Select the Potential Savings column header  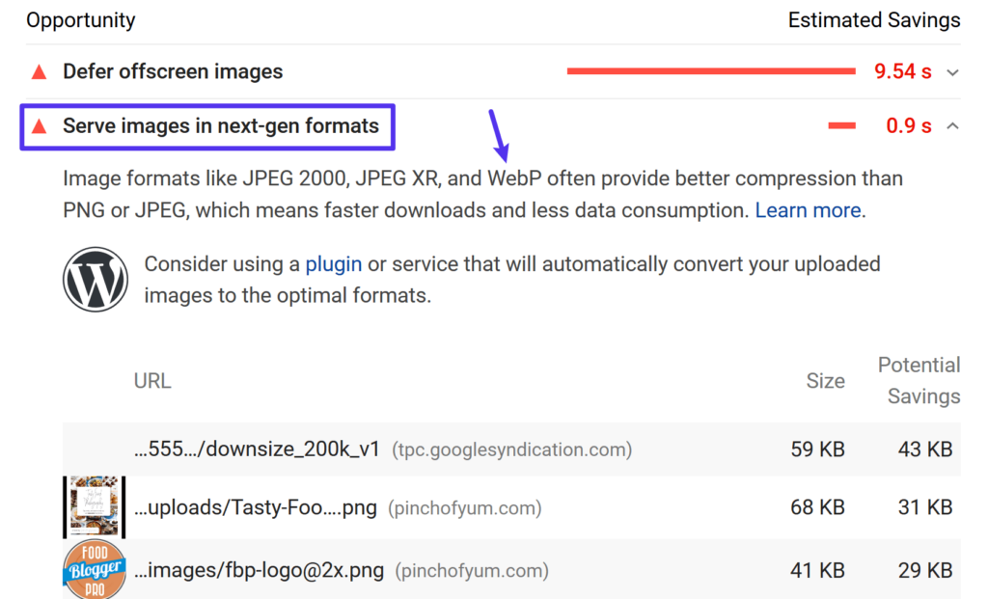tap(919, 380)
